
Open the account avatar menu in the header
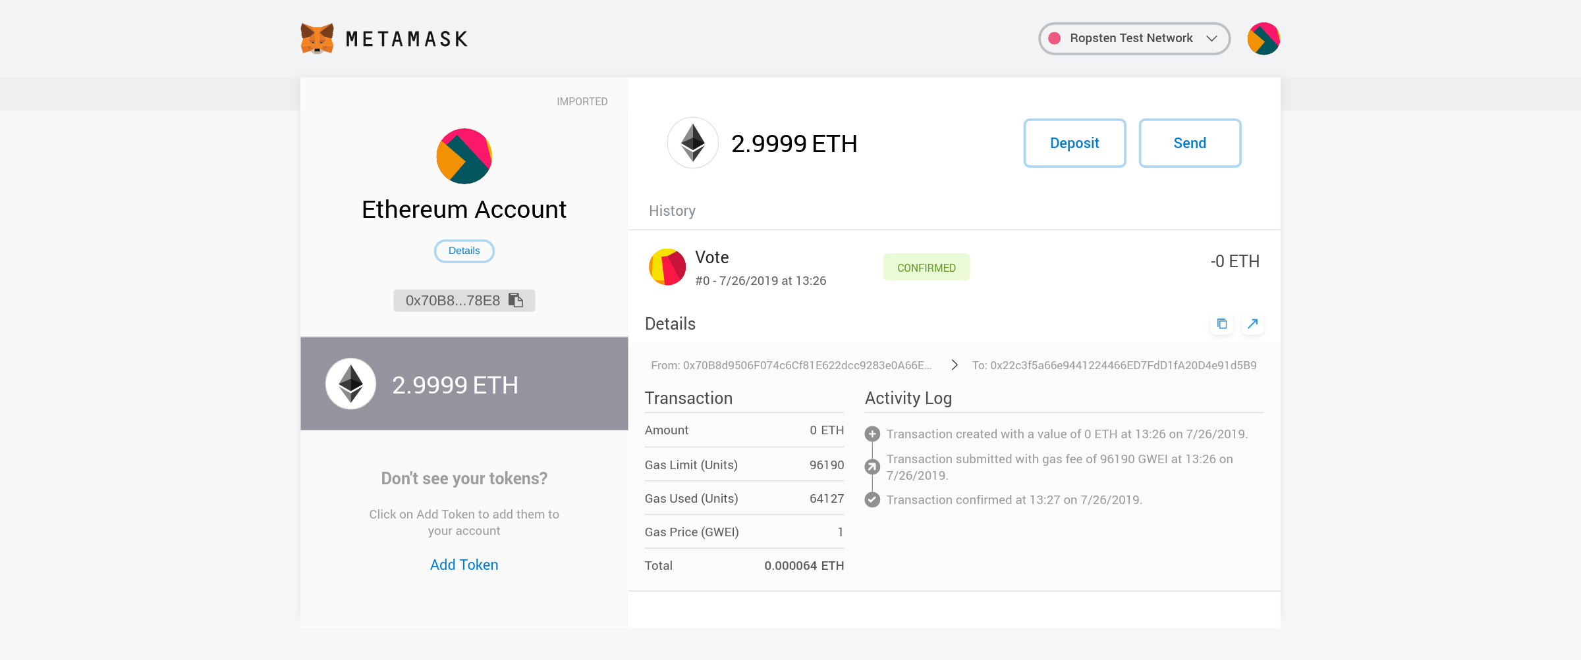click(x=1263, y=39)
